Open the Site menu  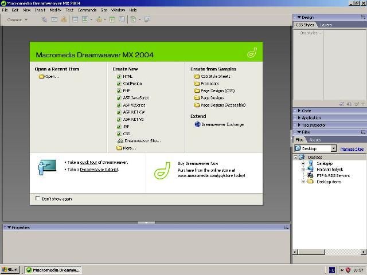(x=104, y=10)
